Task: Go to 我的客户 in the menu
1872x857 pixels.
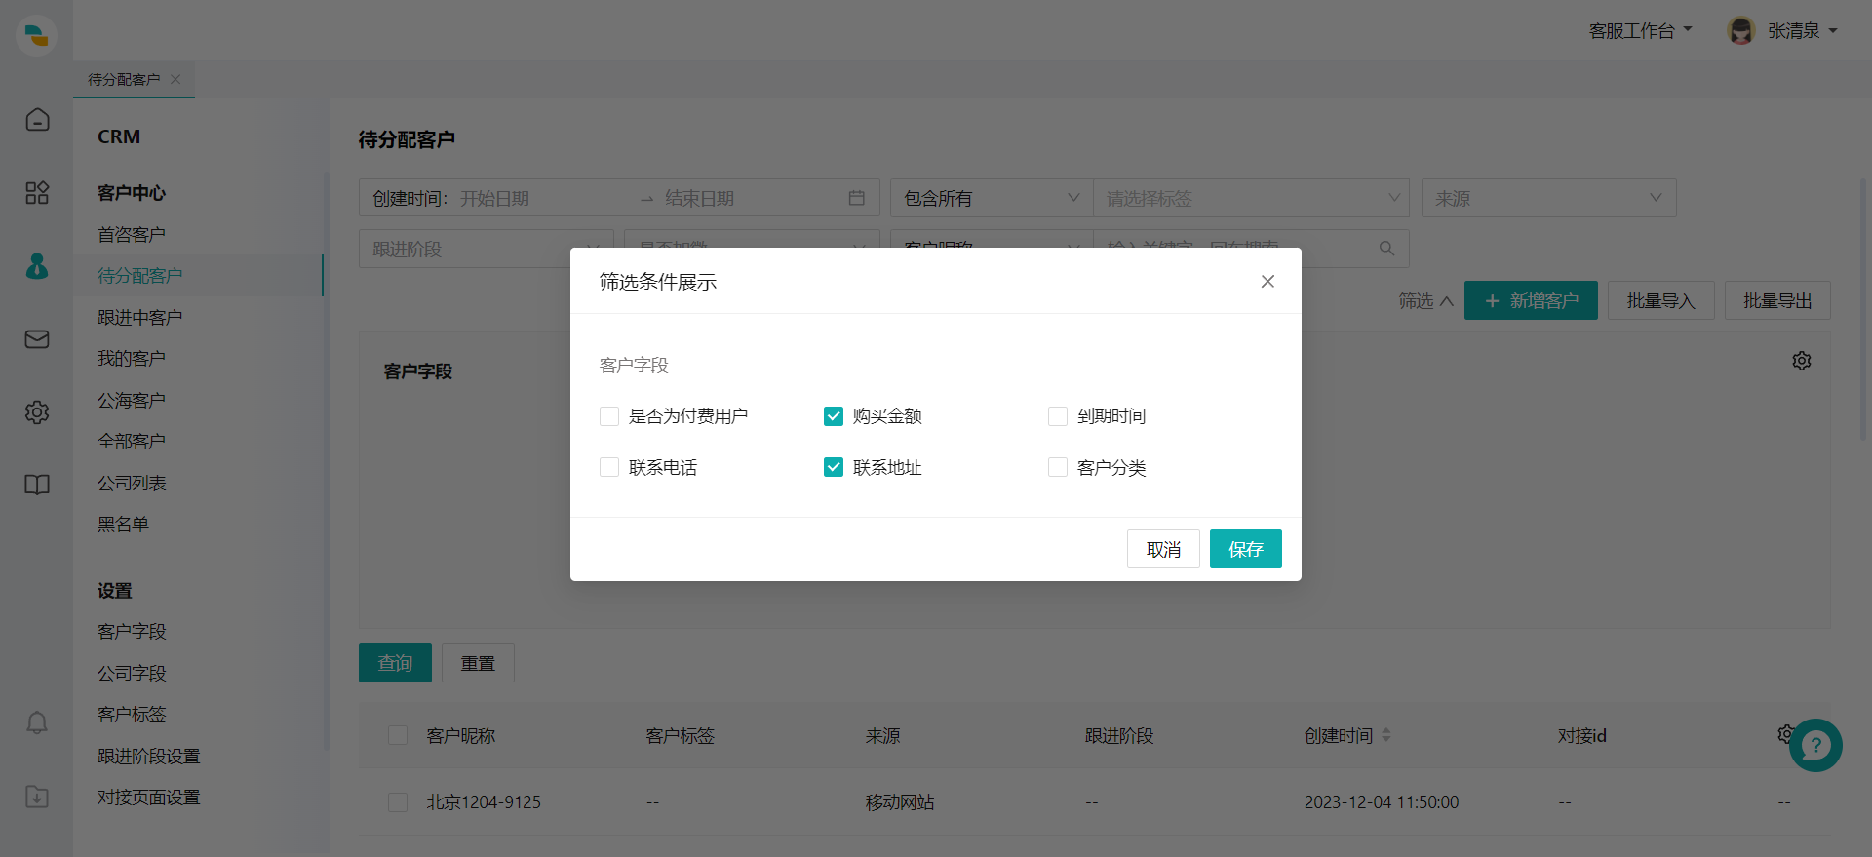Action: (132, 358)
